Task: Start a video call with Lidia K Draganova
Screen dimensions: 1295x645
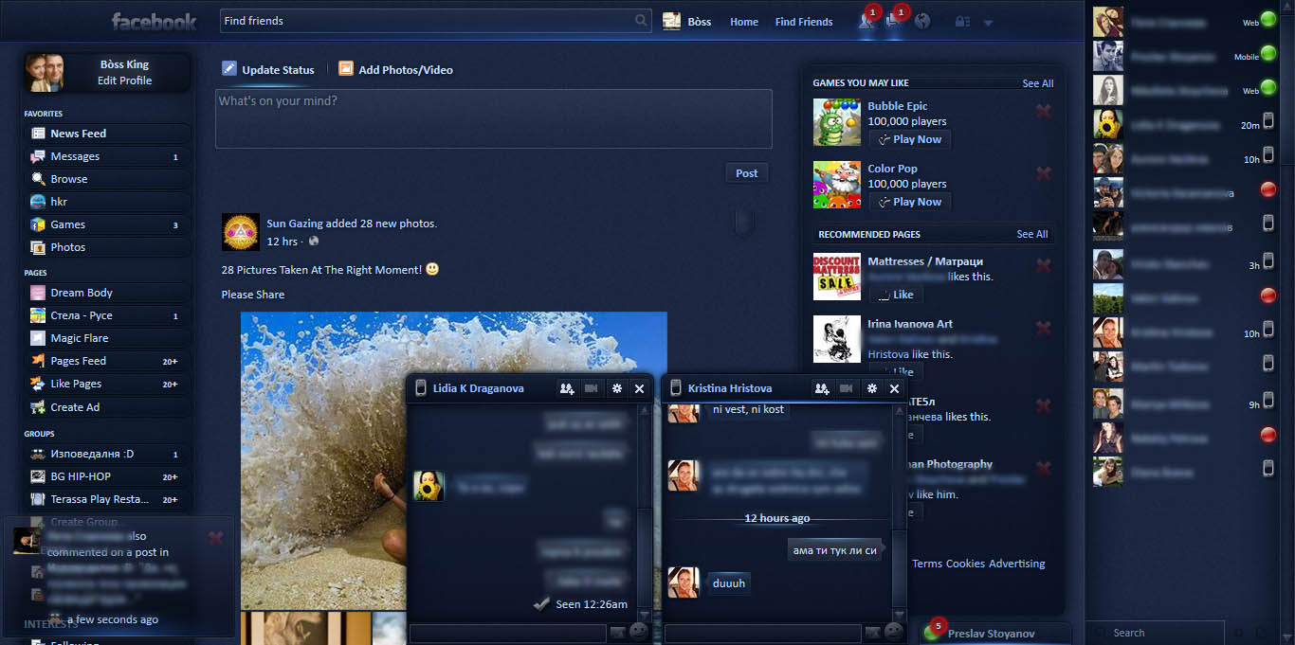Action: point(592,388)
